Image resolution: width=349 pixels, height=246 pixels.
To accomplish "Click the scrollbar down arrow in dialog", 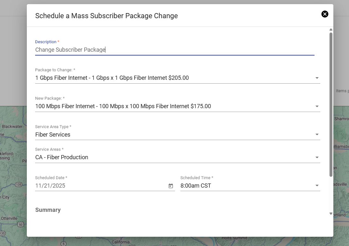I will click(331, 214).
